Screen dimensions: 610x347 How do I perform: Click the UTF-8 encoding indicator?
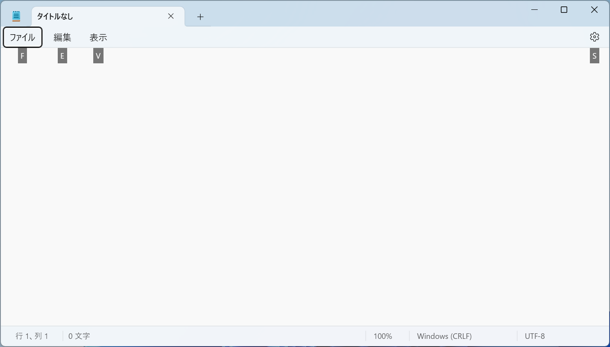[535, 336]
